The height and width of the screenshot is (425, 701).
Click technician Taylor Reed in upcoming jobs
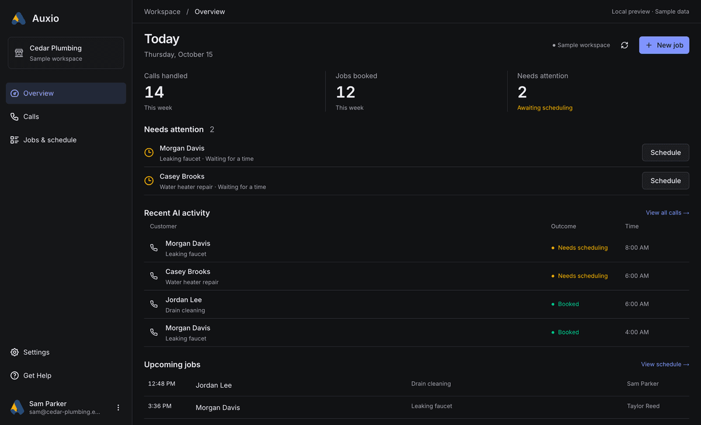coord(643,406)
